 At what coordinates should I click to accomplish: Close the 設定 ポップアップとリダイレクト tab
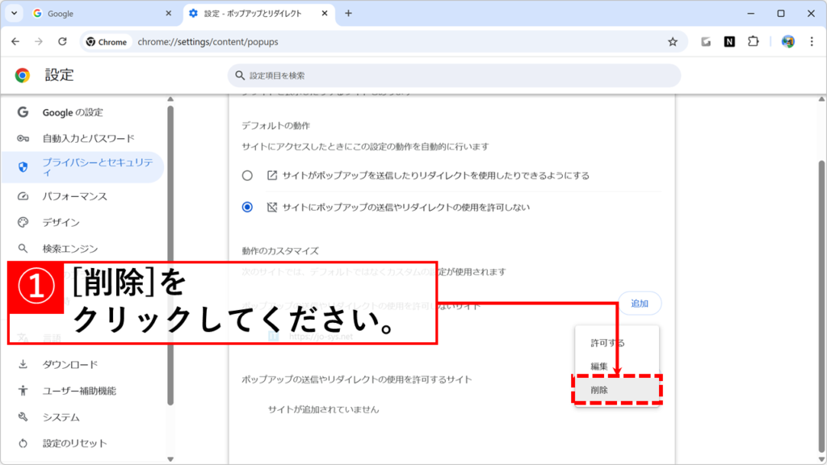pyautogui.click(x=325, y=13)
